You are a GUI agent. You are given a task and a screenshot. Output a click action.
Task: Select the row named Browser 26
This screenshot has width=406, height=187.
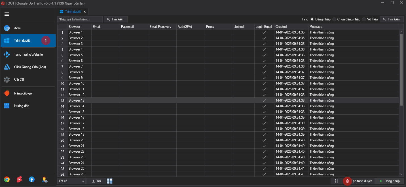(228, 174)
